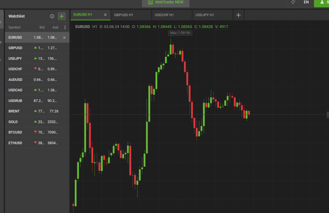The width and height of the screenshot is (329, 213).
Task: Sort Watchlist by Symbol column header
Action: [x=14, y=27]
